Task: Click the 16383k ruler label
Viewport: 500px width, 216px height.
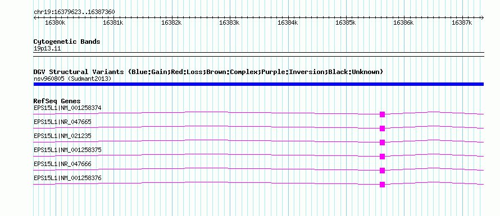Action: [x=229, y=22]
